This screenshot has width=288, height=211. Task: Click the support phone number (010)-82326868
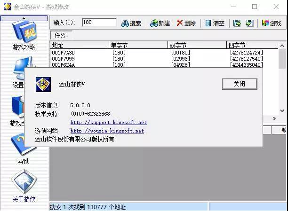pos(90,114)
